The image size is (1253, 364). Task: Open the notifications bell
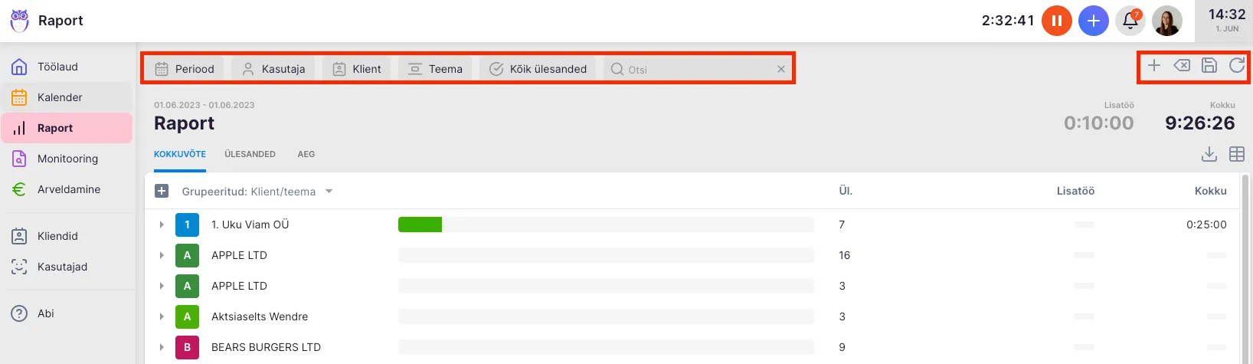coord(1130,21)
